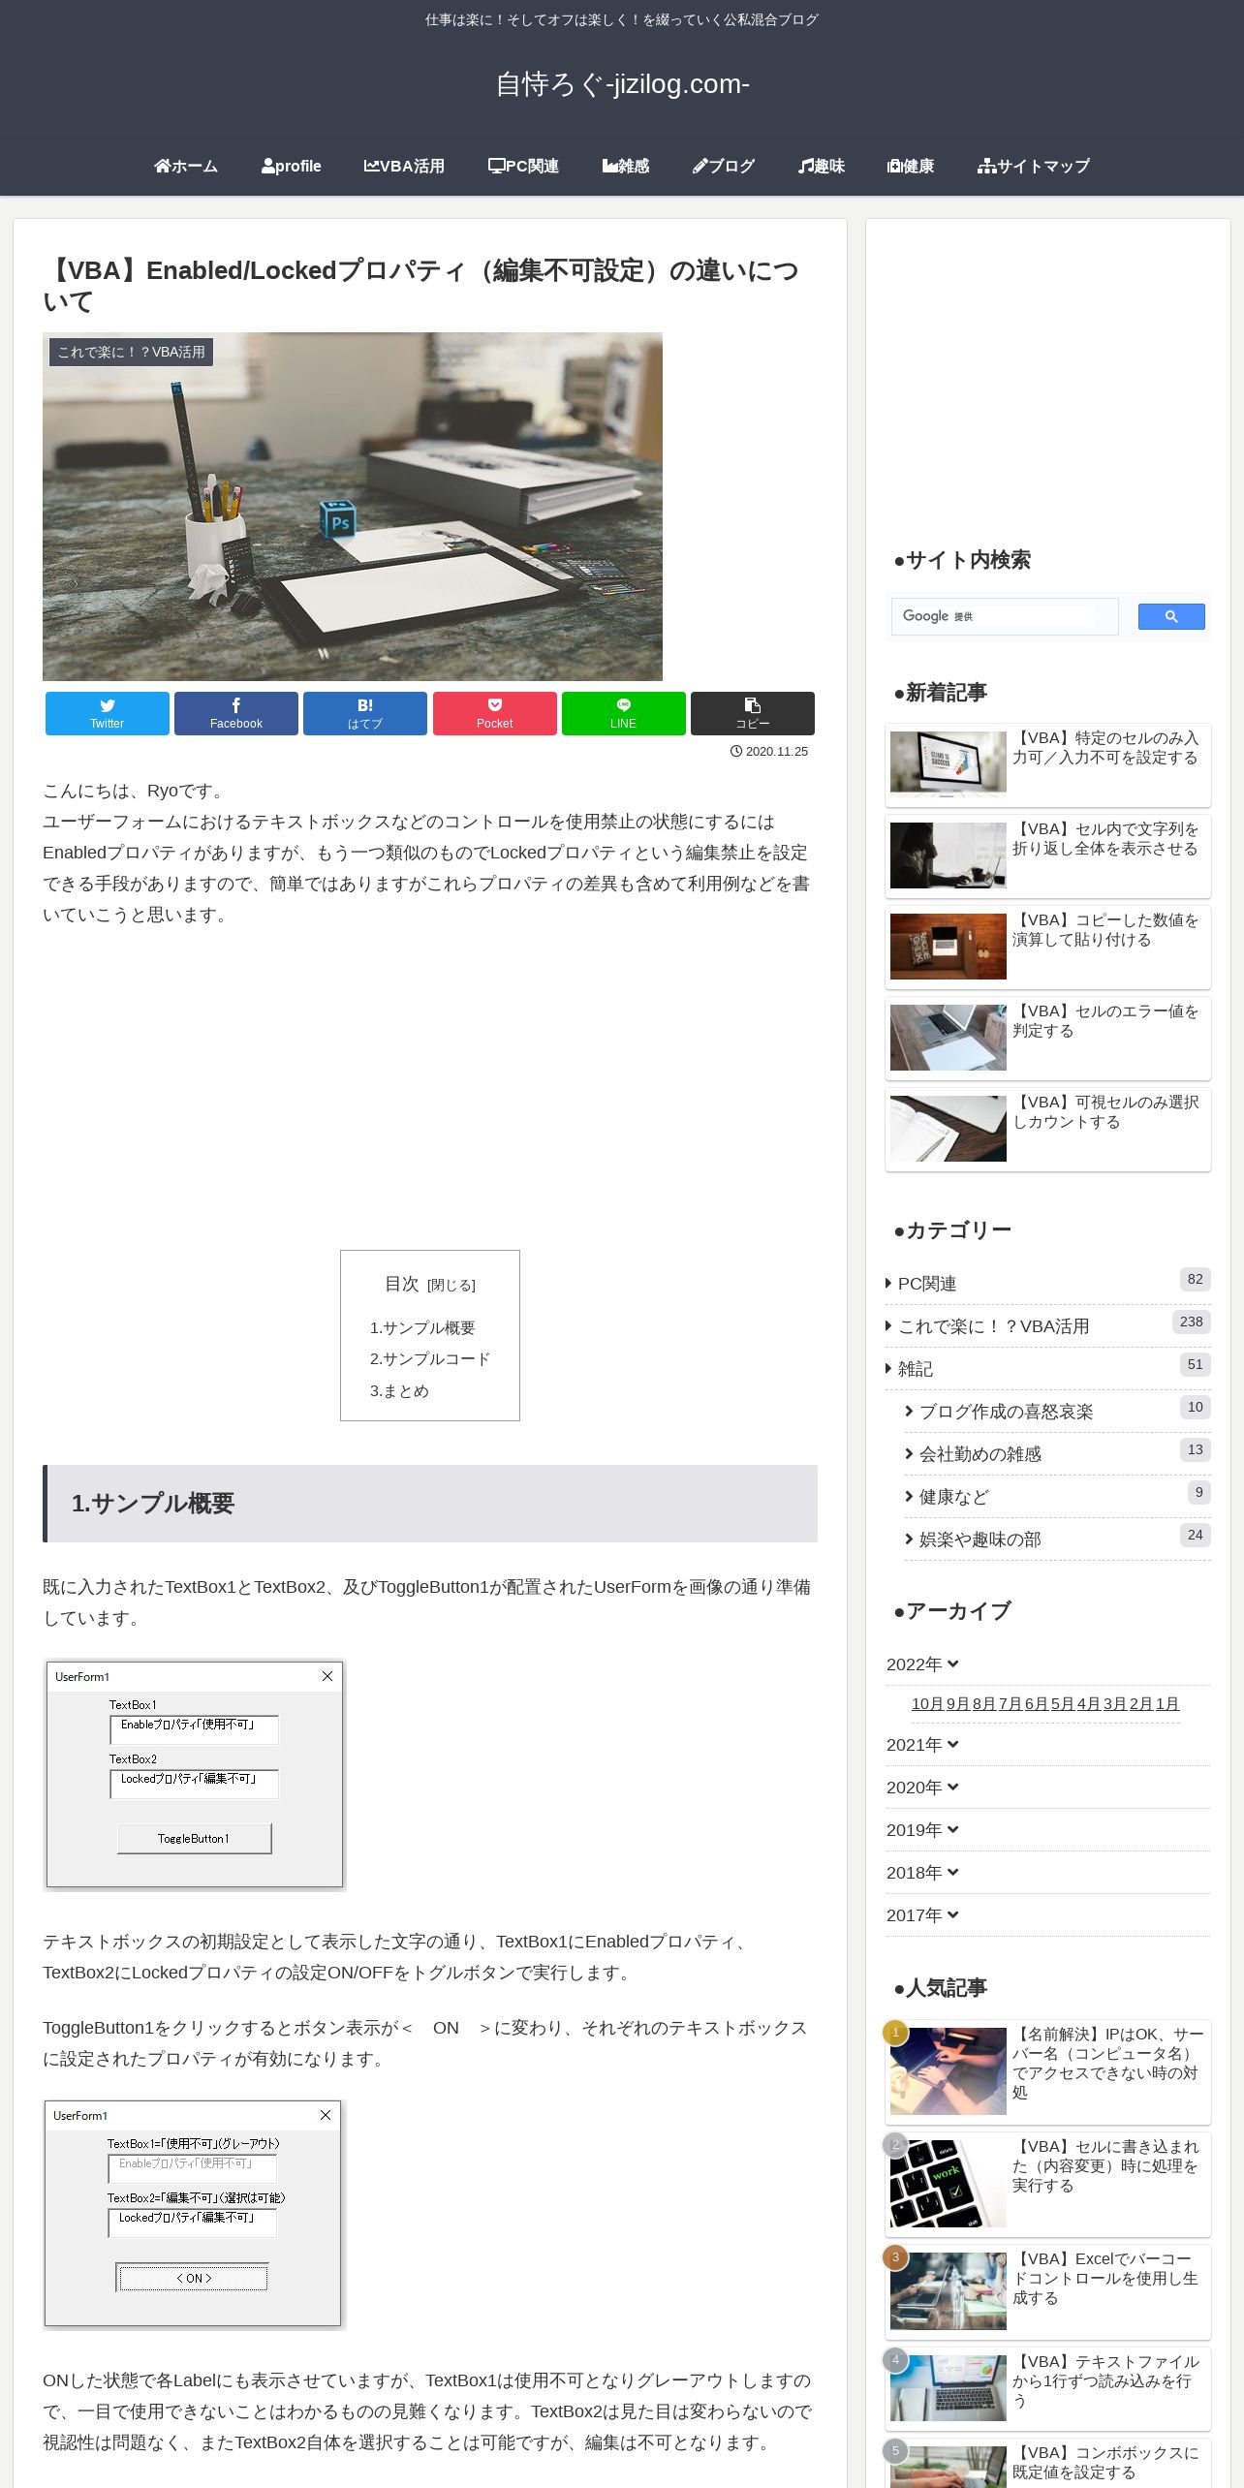Open the 健康など subcategory
This screenshot has height=2488, width=1244.
click(1058, 1497)
